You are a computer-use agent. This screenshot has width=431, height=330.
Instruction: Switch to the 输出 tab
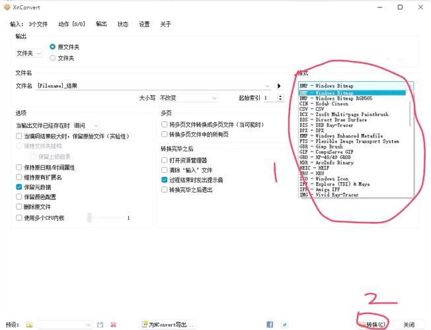tap(101, 24)
